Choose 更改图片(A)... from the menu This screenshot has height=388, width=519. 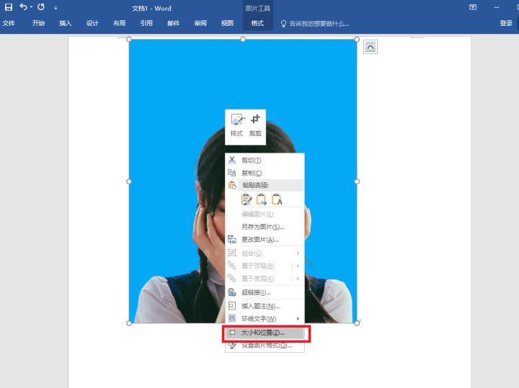tap(265, 240)
